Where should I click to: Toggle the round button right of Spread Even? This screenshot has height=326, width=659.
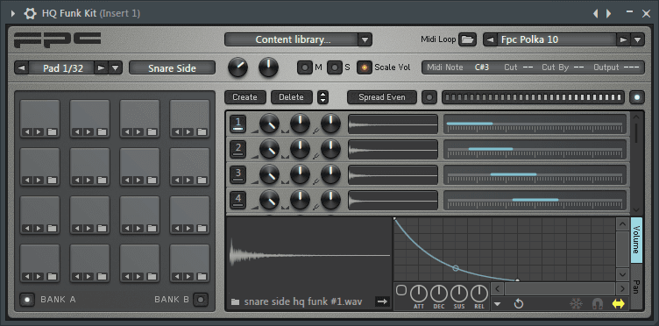[429, 97]
